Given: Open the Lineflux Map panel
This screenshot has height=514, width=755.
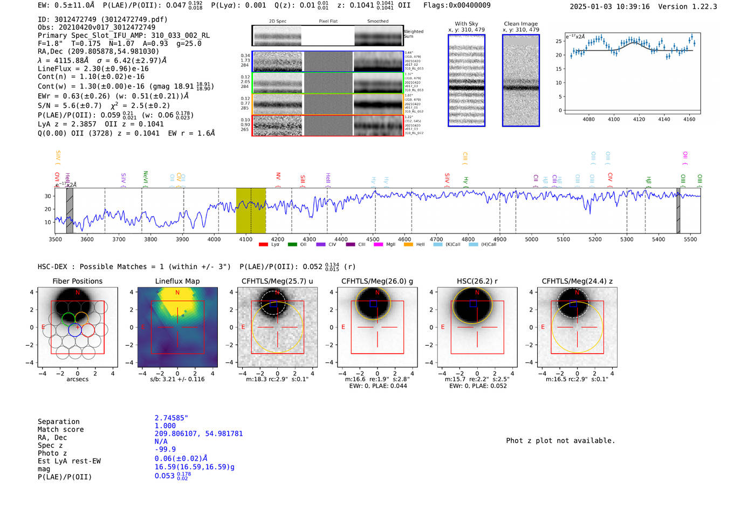Looking at the screenshot, I should coord(177,327).
